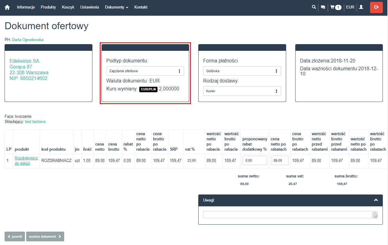This screenshot has width=388, height=245.
Task: Open Forma płatności dropdown
Action: pyautogui.click(x=242, y=71)
